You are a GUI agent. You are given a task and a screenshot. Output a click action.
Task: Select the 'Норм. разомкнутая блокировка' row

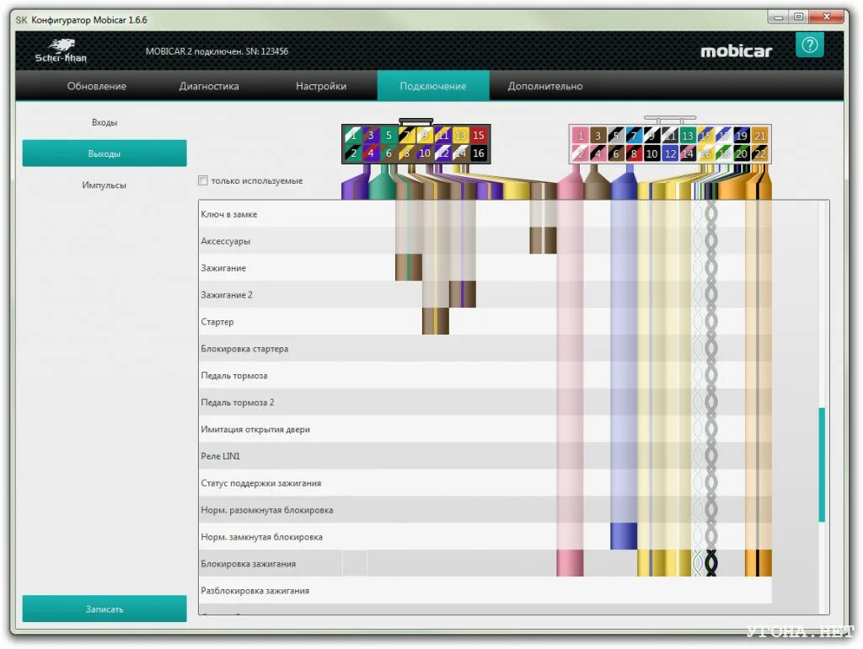click(x=485, y=510)
